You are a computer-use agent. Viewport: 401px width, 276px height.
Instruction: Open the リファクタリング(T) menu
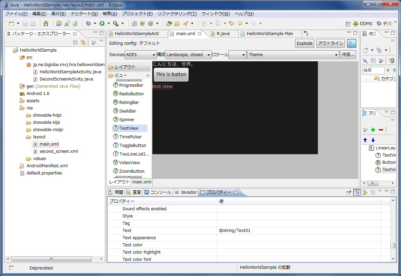(x=177, y=14)
